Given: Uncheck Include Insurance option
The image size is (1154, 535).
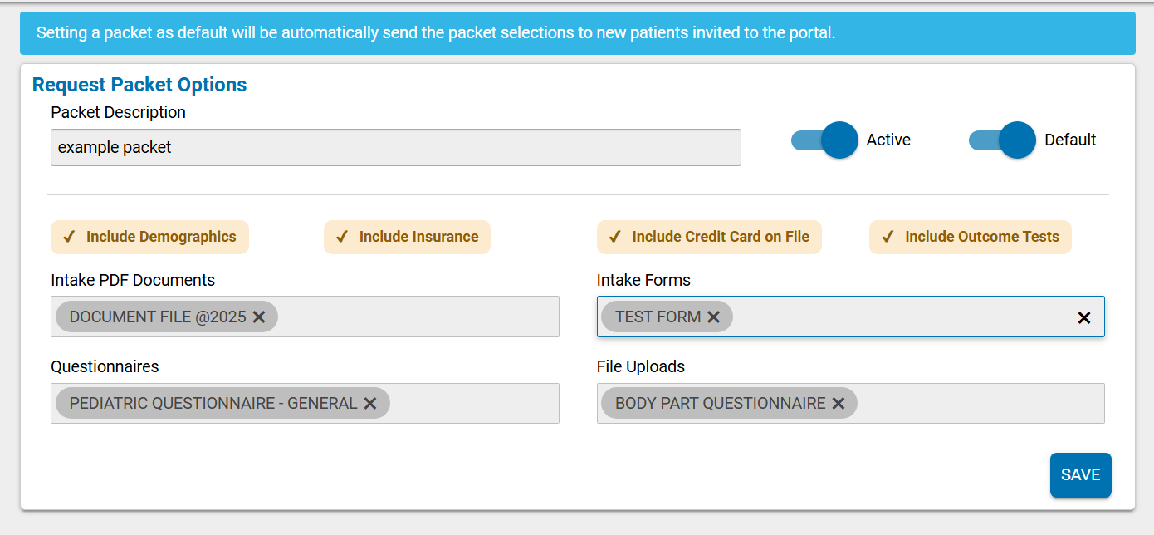Looking at the screenshot, I should click(407, 237).
